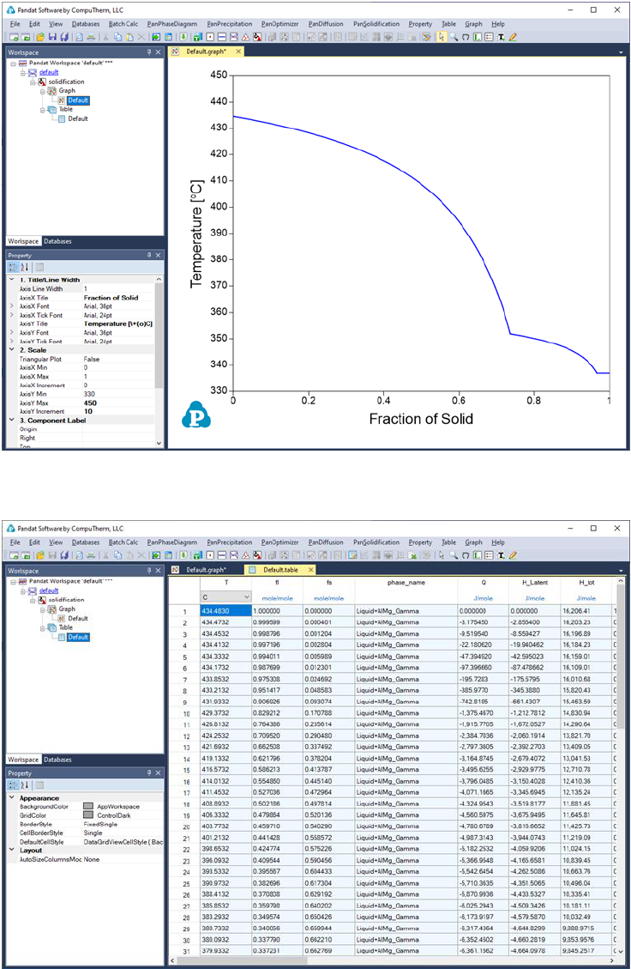Add text with the T icon, top window
631x969 pixels.
coord(501,37)
